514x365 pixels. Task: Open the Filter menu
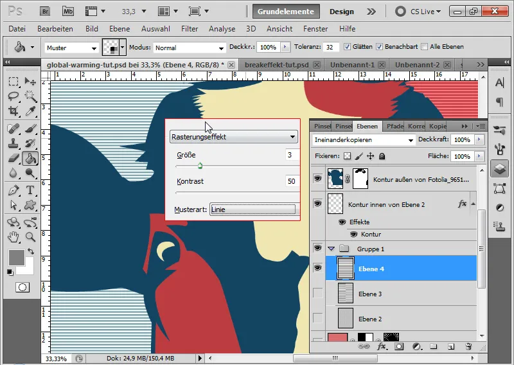(x=190, y=29)
